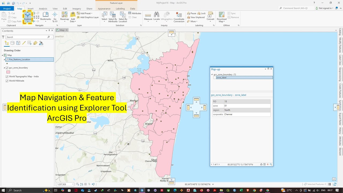Open the Bookmarks menu
The height and width of the screenshot is (193, 343).
coord(46,17)
